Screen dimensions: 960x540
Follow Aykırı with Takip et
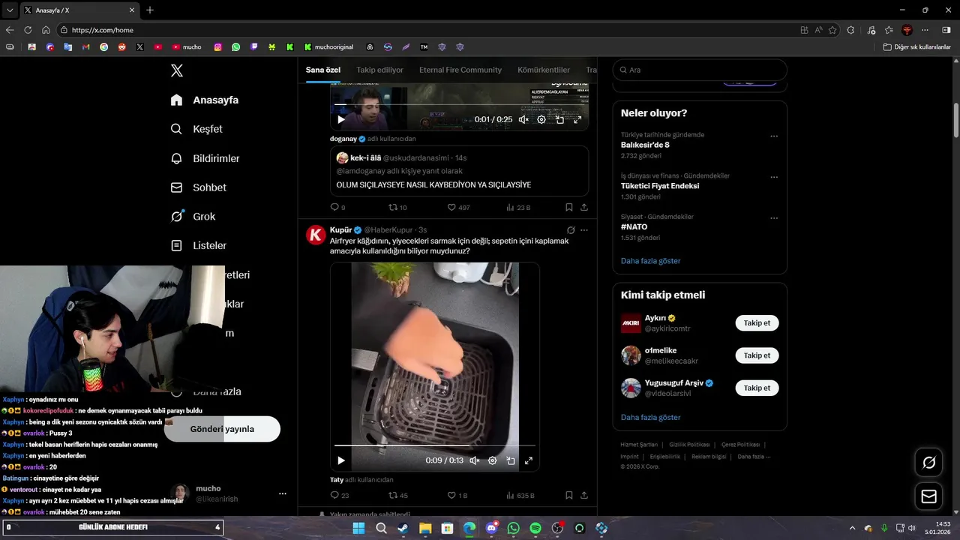pos(757,323)
